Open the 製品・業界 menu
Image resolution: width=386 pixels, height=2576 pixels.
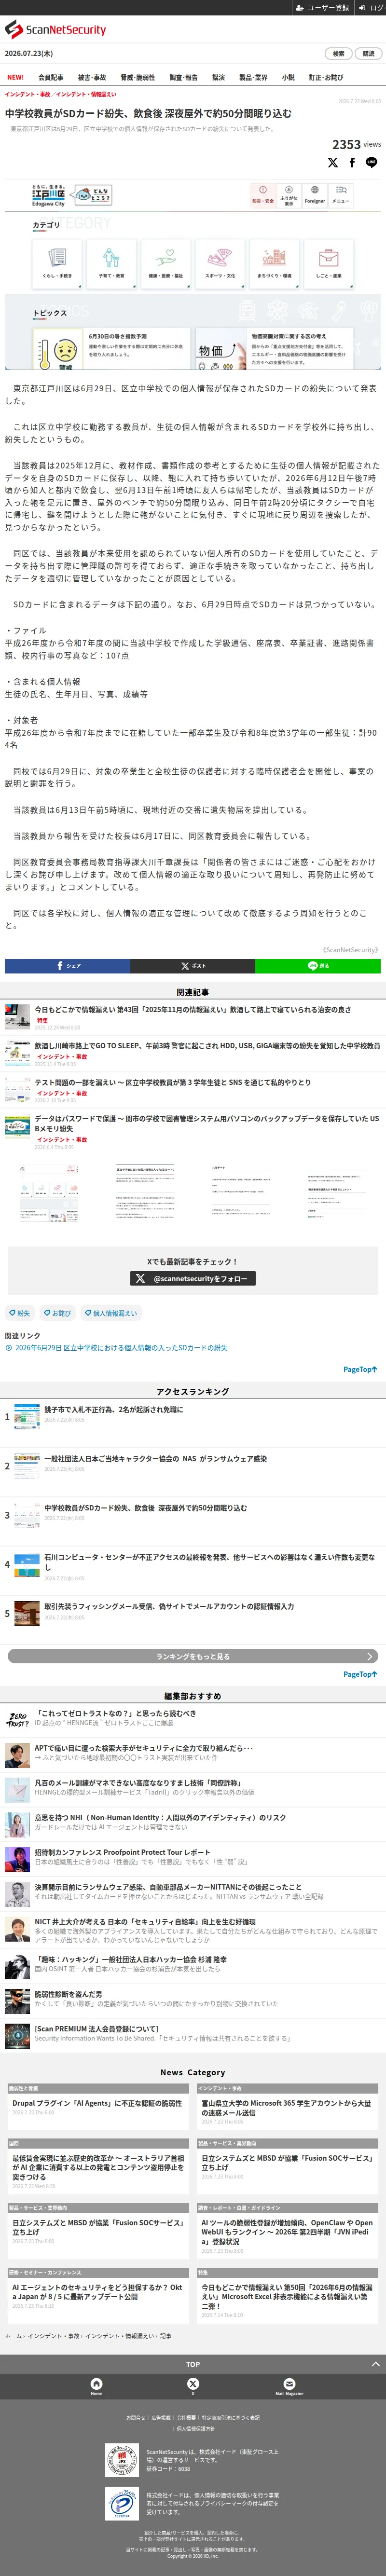coord(253,77)
